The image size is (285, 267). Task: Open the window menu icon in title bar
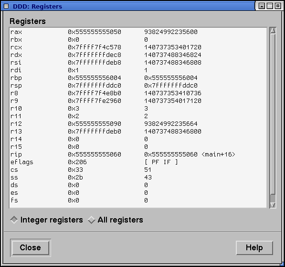point(6,6)
